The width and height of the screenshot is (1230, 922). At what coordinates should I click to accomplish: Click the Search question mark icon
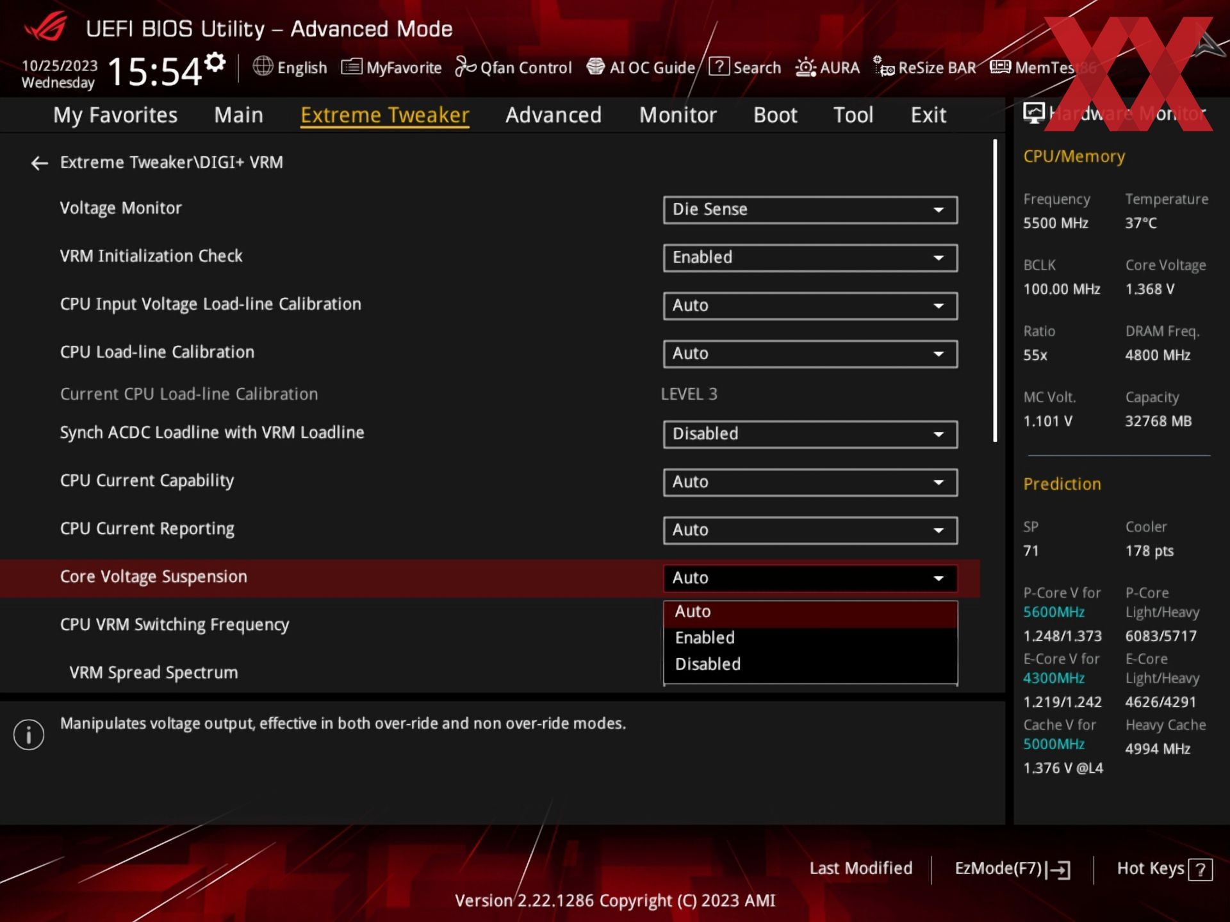pos(719,67)
